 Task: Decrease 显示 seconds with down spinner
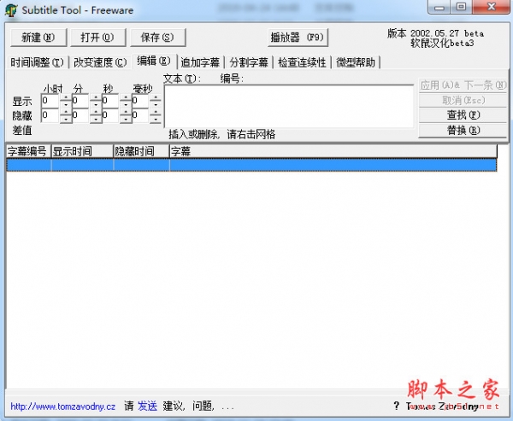click(126, 104)
